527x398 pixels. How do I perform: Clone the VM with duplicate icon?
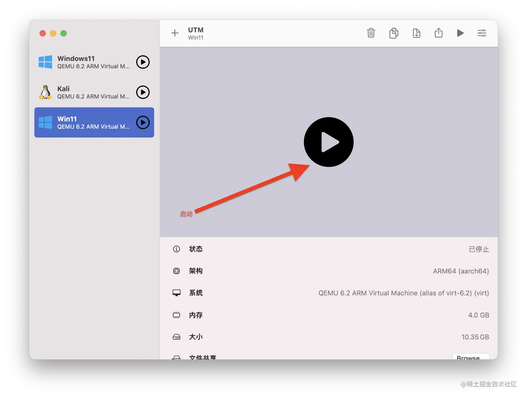(x=394, y=33)
